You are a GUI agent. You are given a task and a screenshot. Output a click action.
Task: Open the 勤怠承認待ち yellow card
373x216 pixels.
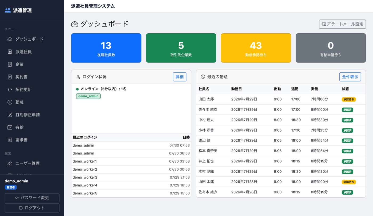click(256, 48)
